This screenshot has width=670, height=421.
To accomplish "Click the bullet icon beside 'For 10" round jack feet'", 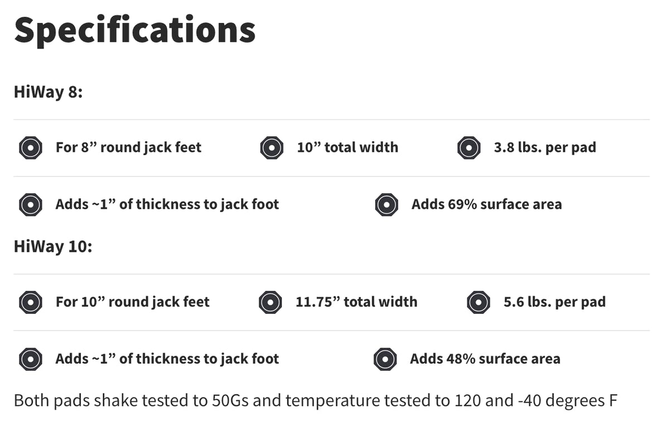I will (x=30, y=303).
